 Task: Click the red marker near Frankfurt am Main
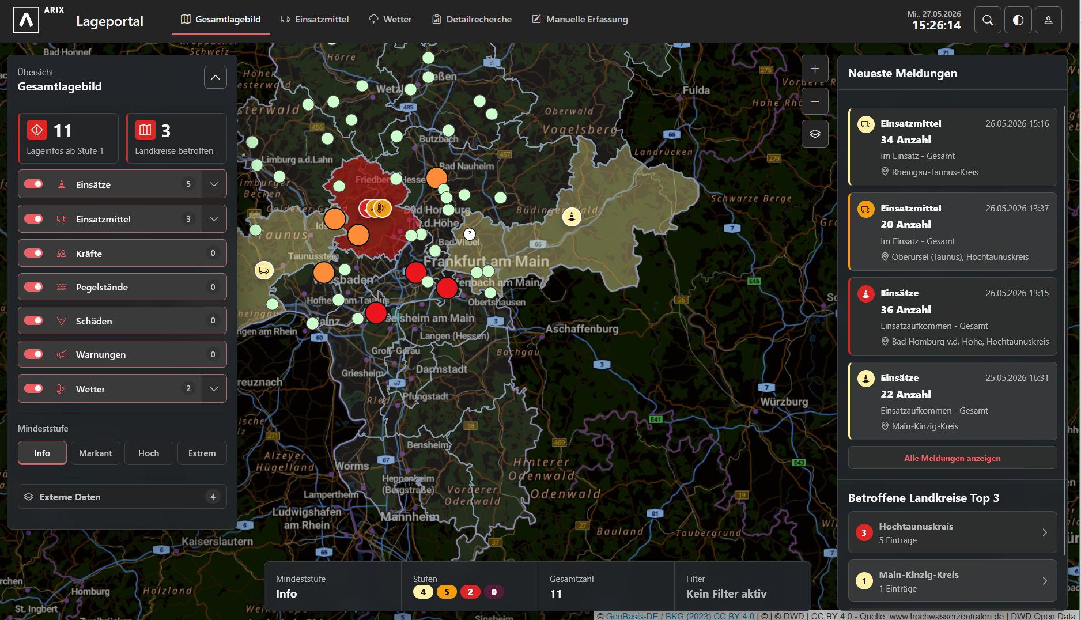pyautogui.click(x=416, y=272)
